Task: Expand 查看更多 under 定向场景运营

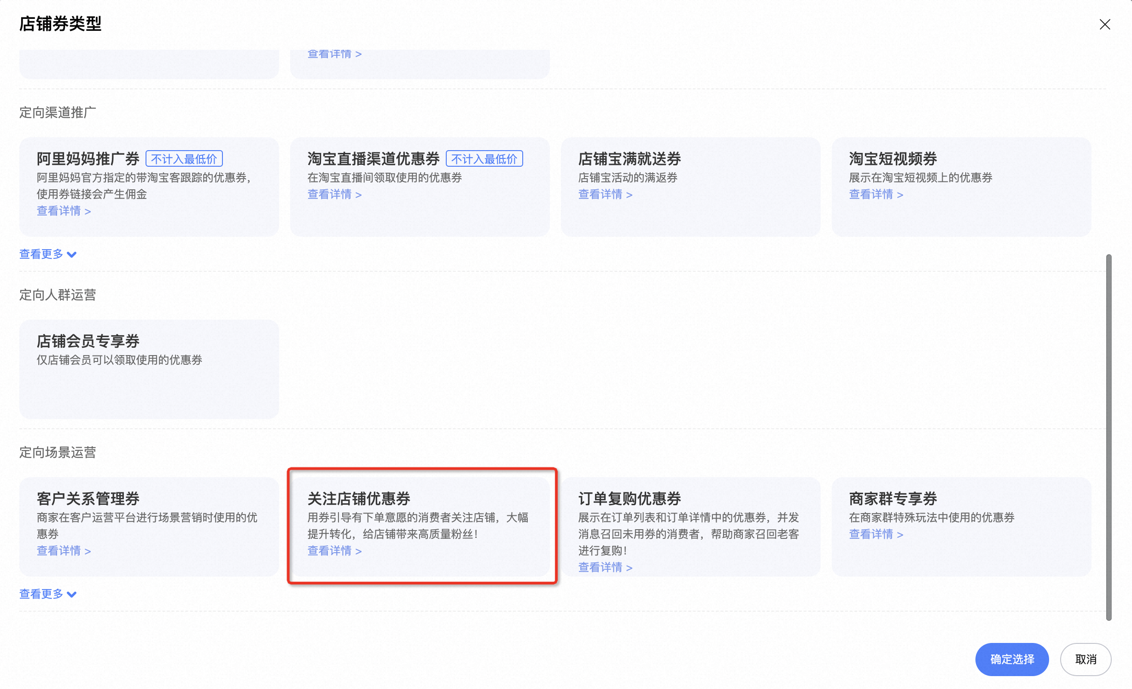Action: 48,594
